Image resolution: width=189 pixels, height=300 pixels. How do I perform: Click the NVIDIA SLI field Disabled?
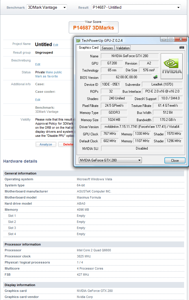[142, 148]
